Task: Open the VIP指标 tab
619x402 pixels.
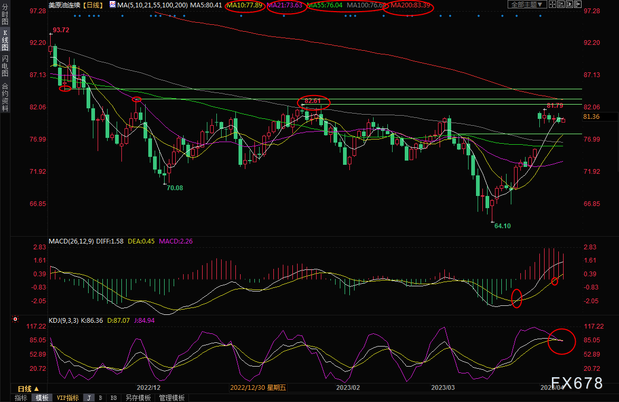Action: point(68,398)
